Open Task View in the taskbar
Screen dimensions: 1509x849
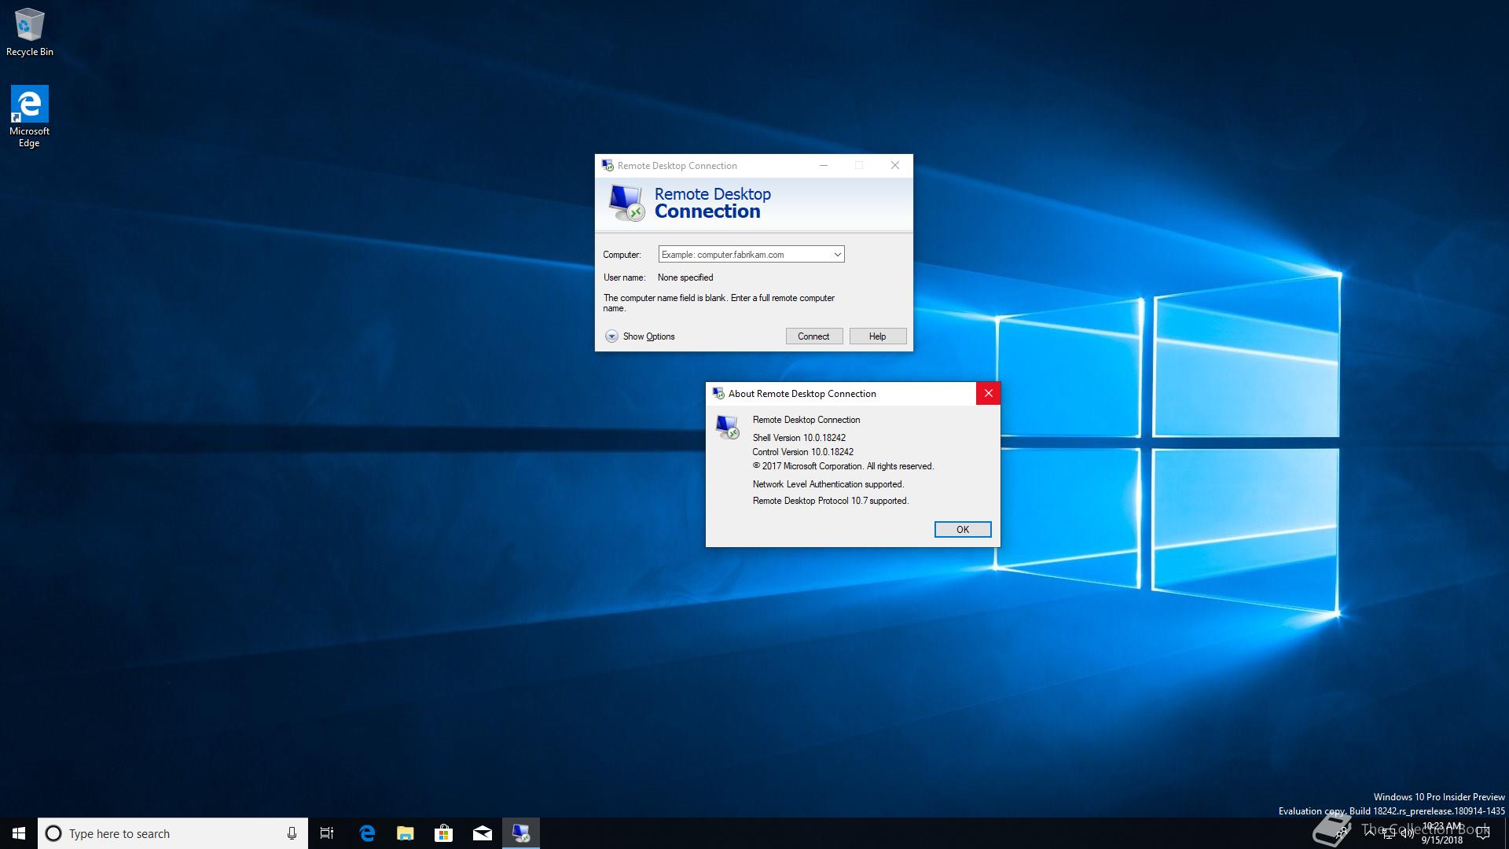tap(327, 833)
